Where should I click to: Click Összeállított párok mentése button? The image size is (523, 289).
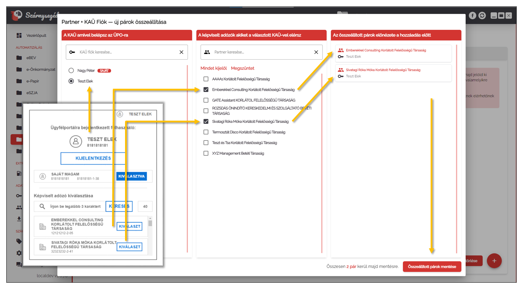(x=432, y=267)
